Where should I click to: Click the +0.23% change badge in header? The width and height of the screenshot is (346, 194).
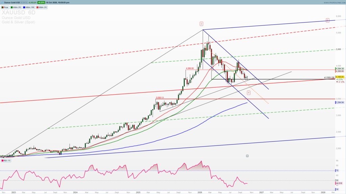pos(41,2)
